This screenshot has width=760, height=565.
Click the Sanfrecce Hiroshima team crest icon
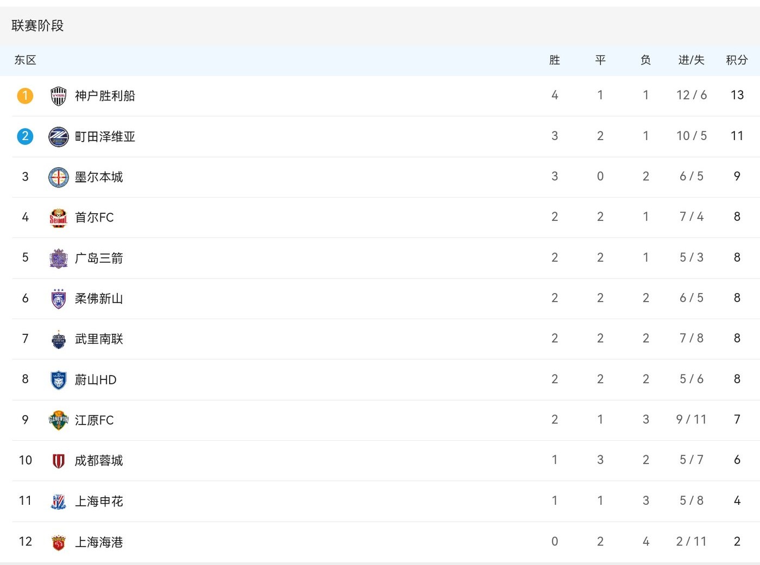(59, 258)
